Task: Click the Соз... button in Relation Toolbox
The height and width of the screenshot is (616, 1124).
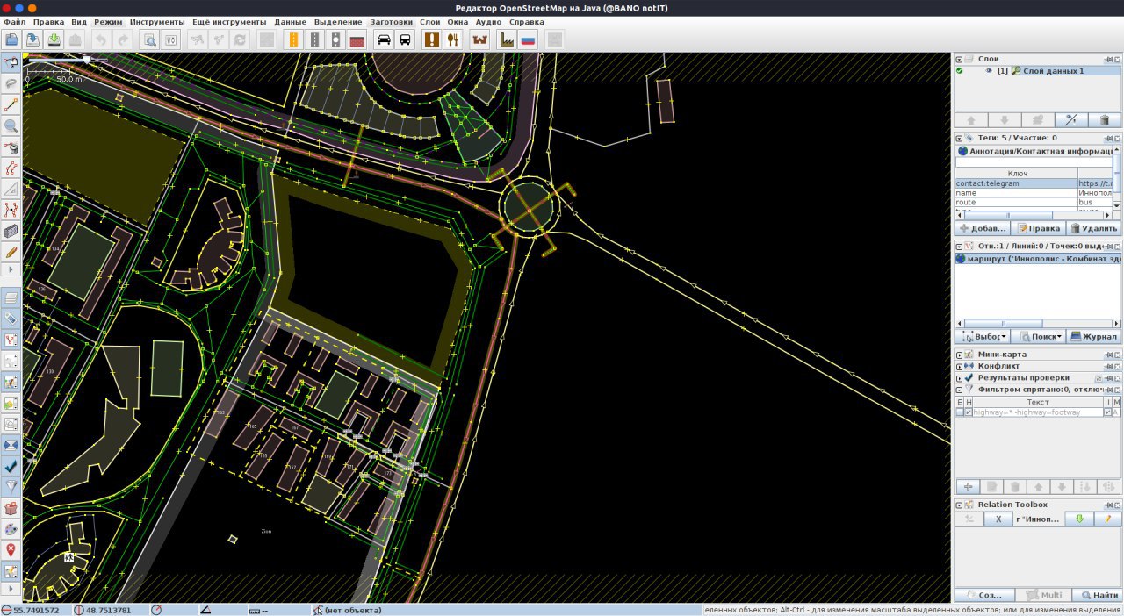Action: tap(984, 595)
